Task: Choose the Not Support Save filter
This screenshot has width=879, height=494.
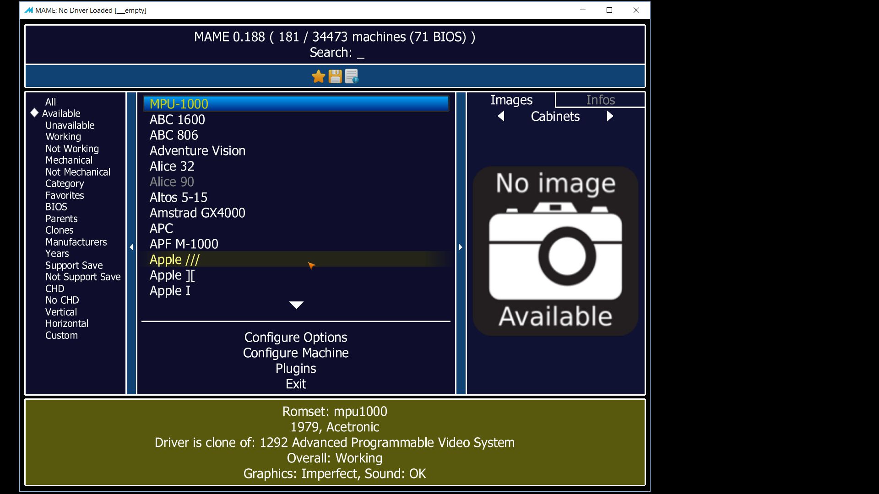Action: pyautogui.click(x=83, y=277)
